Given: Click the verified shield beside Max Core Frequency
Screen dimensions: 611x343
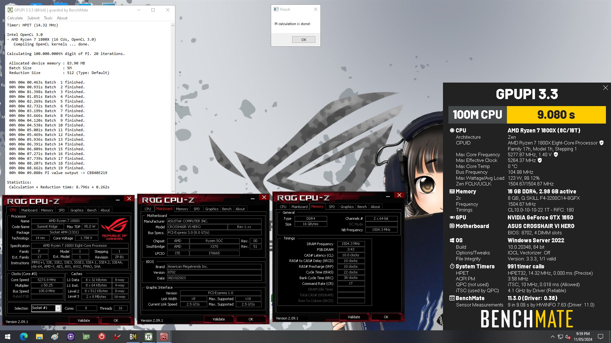Looking at the screenshot, I should (556, 155).
